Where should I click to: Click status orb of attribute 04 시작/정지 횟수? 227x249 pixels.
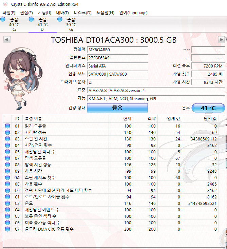[x=7, y=145]
